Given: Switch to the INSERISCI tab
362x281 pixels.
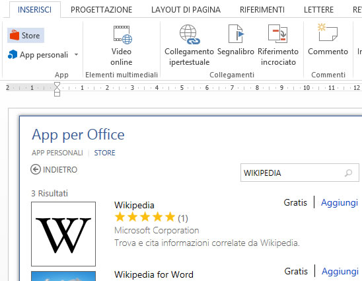Looking at the screenshot, I should 34,10.
